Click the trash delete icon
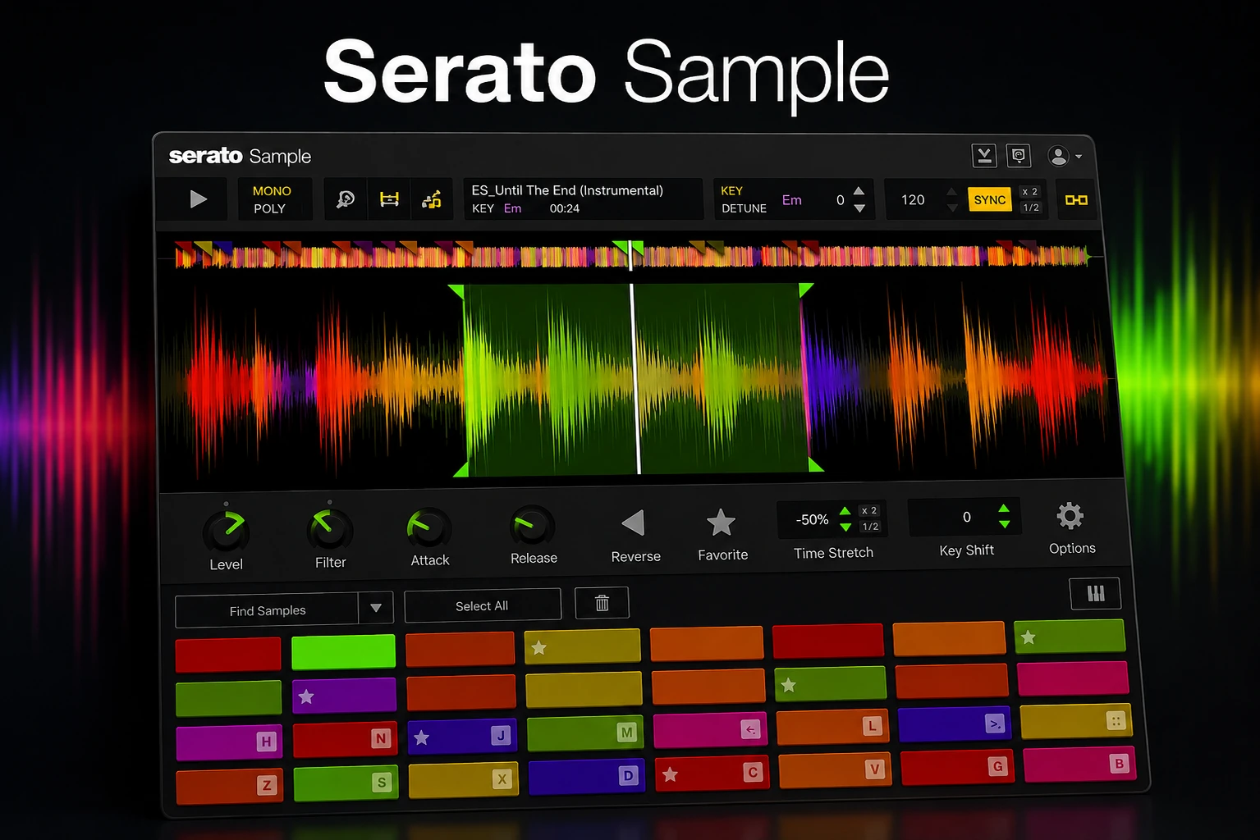1260x840 pixels. [602, 603]
